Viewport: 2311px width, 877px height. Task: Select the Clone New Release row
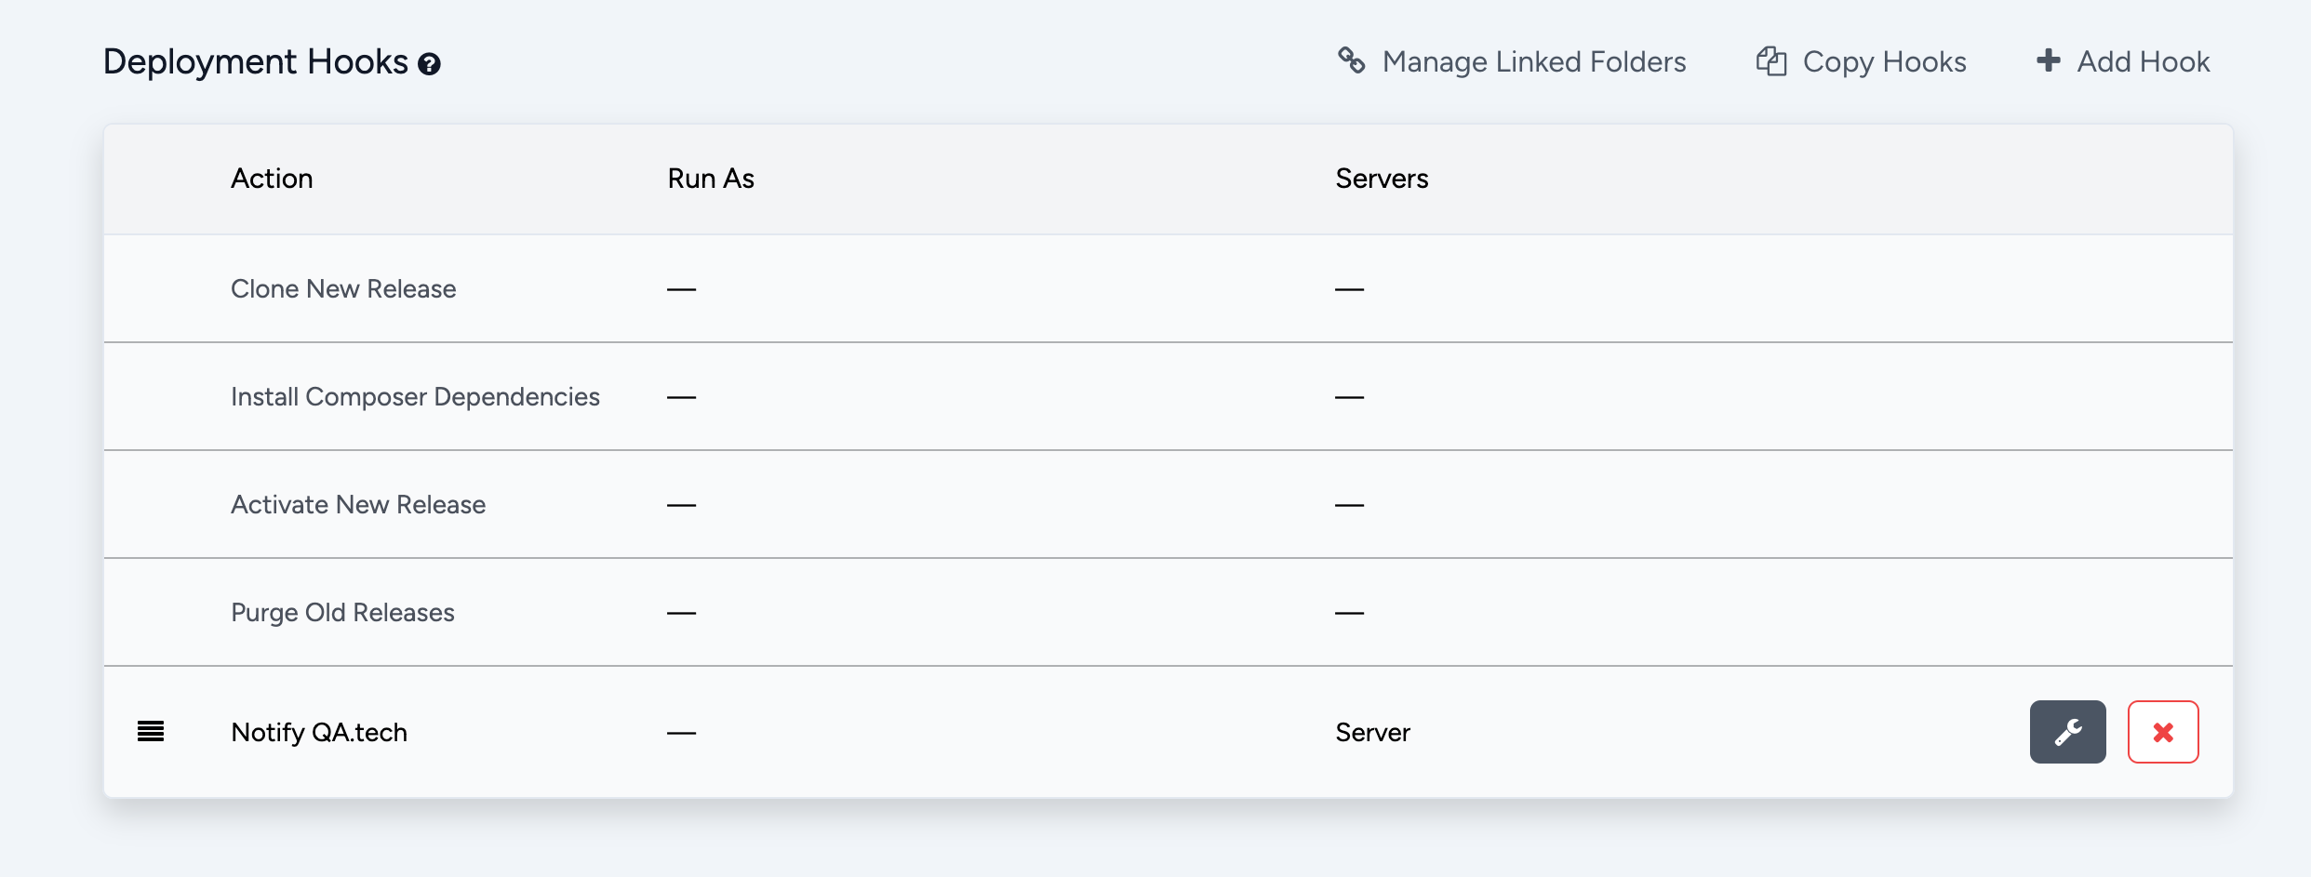(x=343, y=289)
